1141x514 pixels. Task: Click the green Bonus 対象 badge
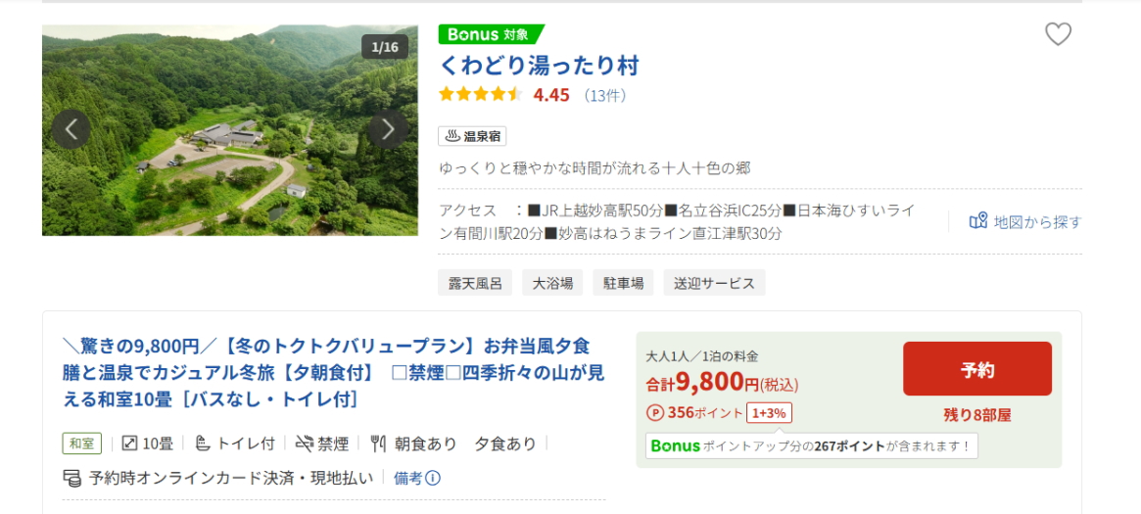489,34
